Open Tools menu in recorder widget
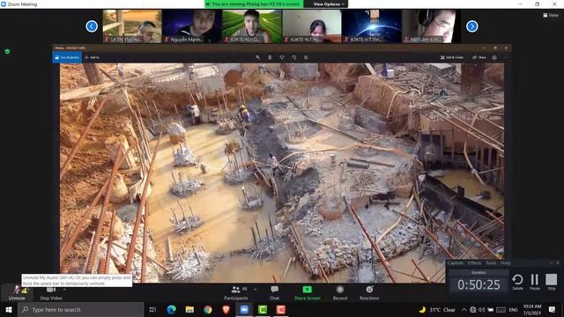Viewport: 564px width, 317px height. pyautogui.click(x=491, y=263)
